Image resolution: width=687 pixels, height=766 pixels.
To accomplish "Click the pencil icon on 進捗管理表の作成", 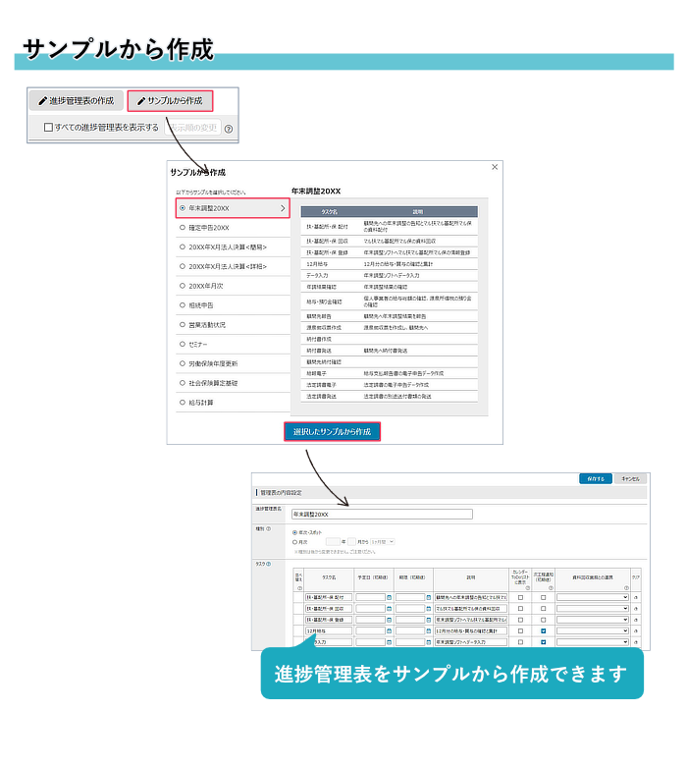I will tap(42, 101).
